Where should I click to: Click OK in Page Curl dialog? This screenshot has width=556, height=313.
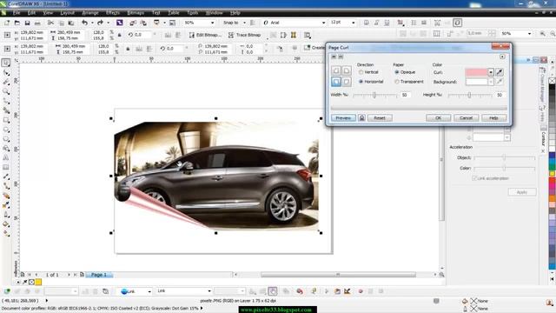(x=438, y=118)
